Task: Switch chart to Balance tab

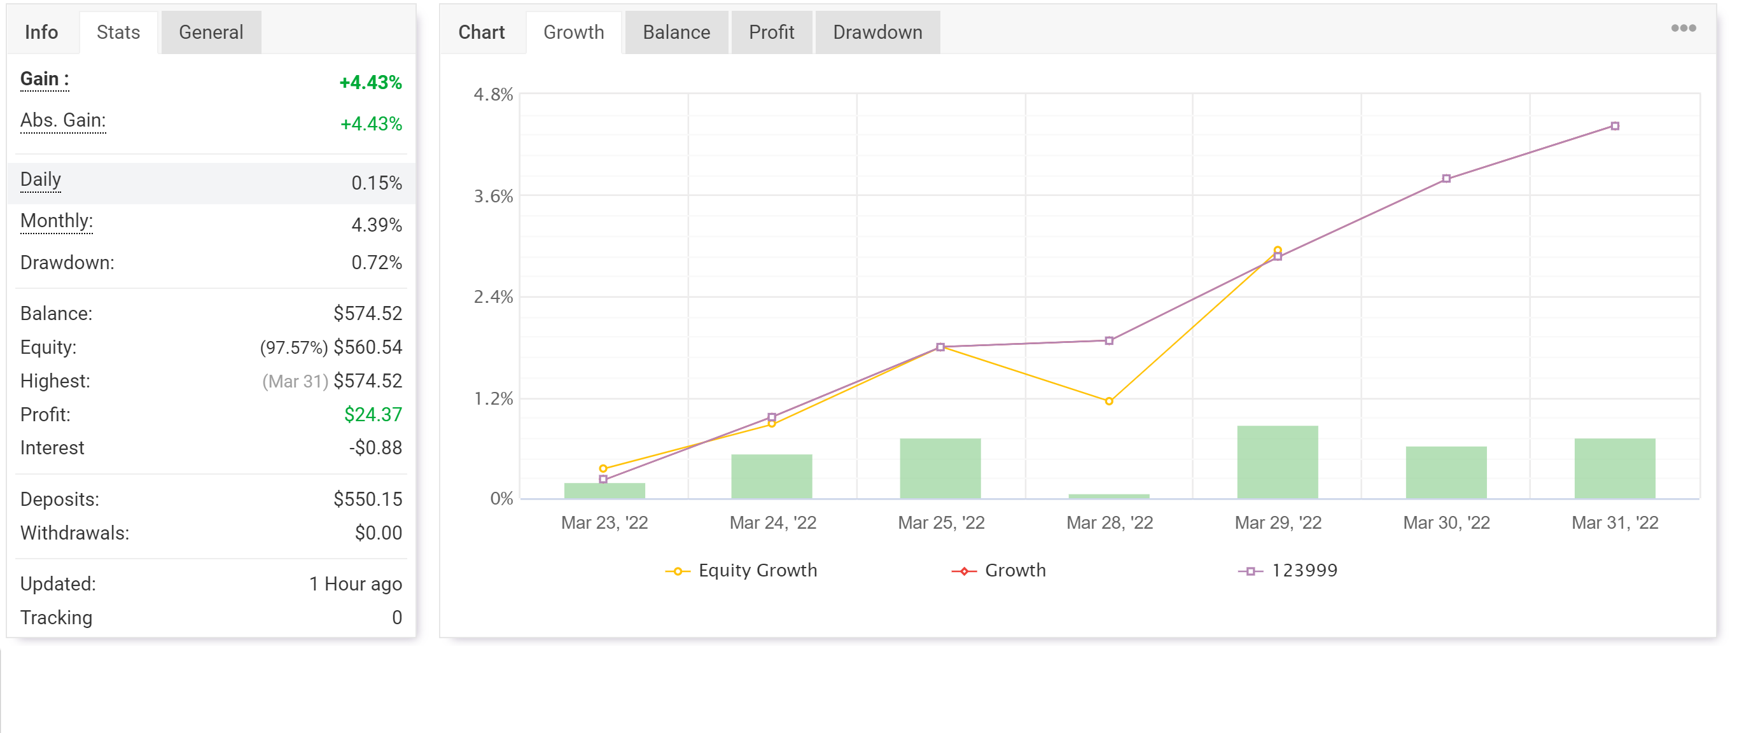Action: (676, 32)
